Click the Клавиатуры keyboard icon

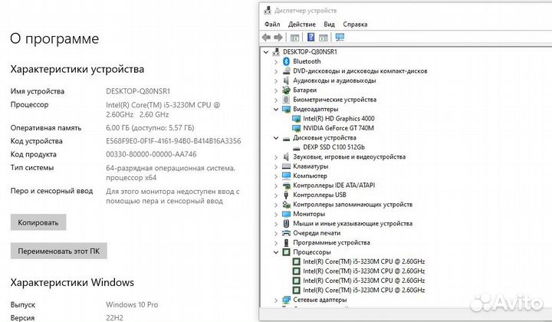[x=286, y=166]
